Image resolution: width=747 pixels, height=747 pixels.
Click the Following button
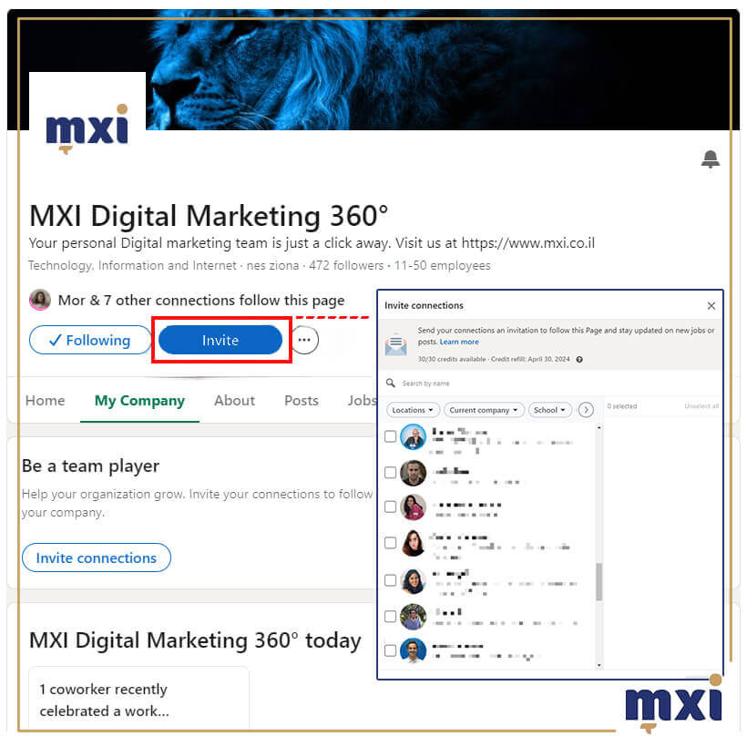pos(90,340)
